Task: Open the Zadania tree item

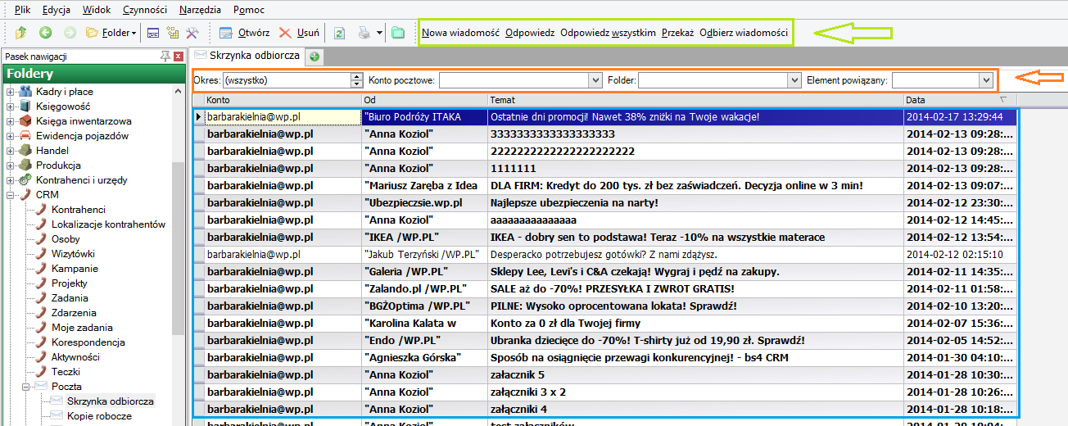Action: coord(70,298)
